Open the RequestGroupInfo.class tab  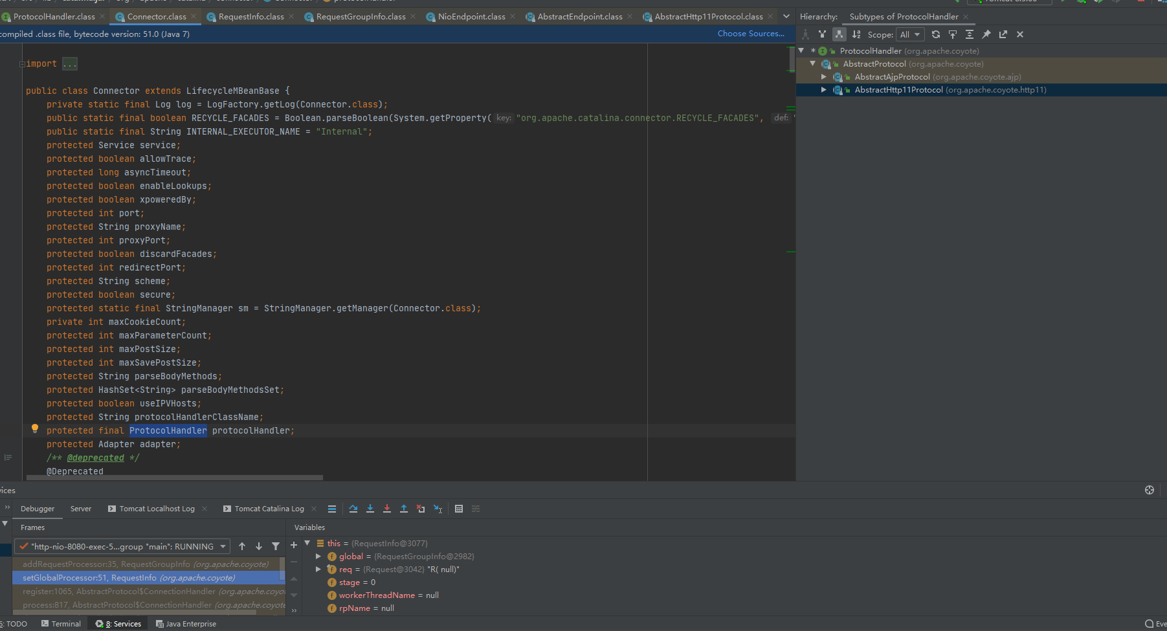pyautogui.click(x=361, y=17)
